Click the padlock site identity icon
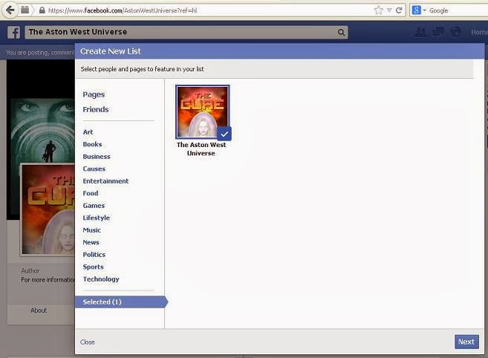Viewport: 488px width, 358px height. click(42, 10)
